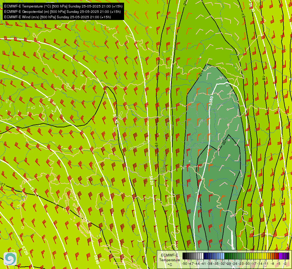Image resolution: width=292 pixels, height=269 pixels.
Task: Select the ECMWF-E Wind 500 hPa header line
Action: 58,17
